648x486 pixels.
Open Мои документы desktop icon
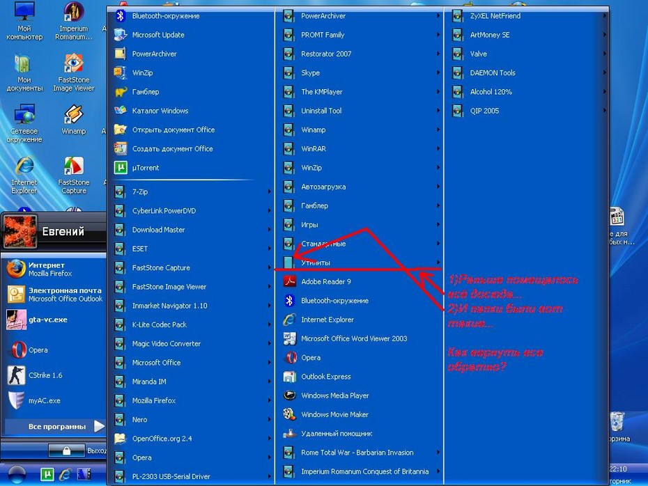point(24,72)
